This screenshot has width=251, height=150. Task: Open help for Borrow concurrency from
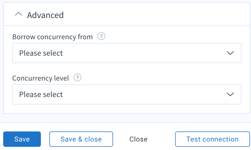point(101,36)
